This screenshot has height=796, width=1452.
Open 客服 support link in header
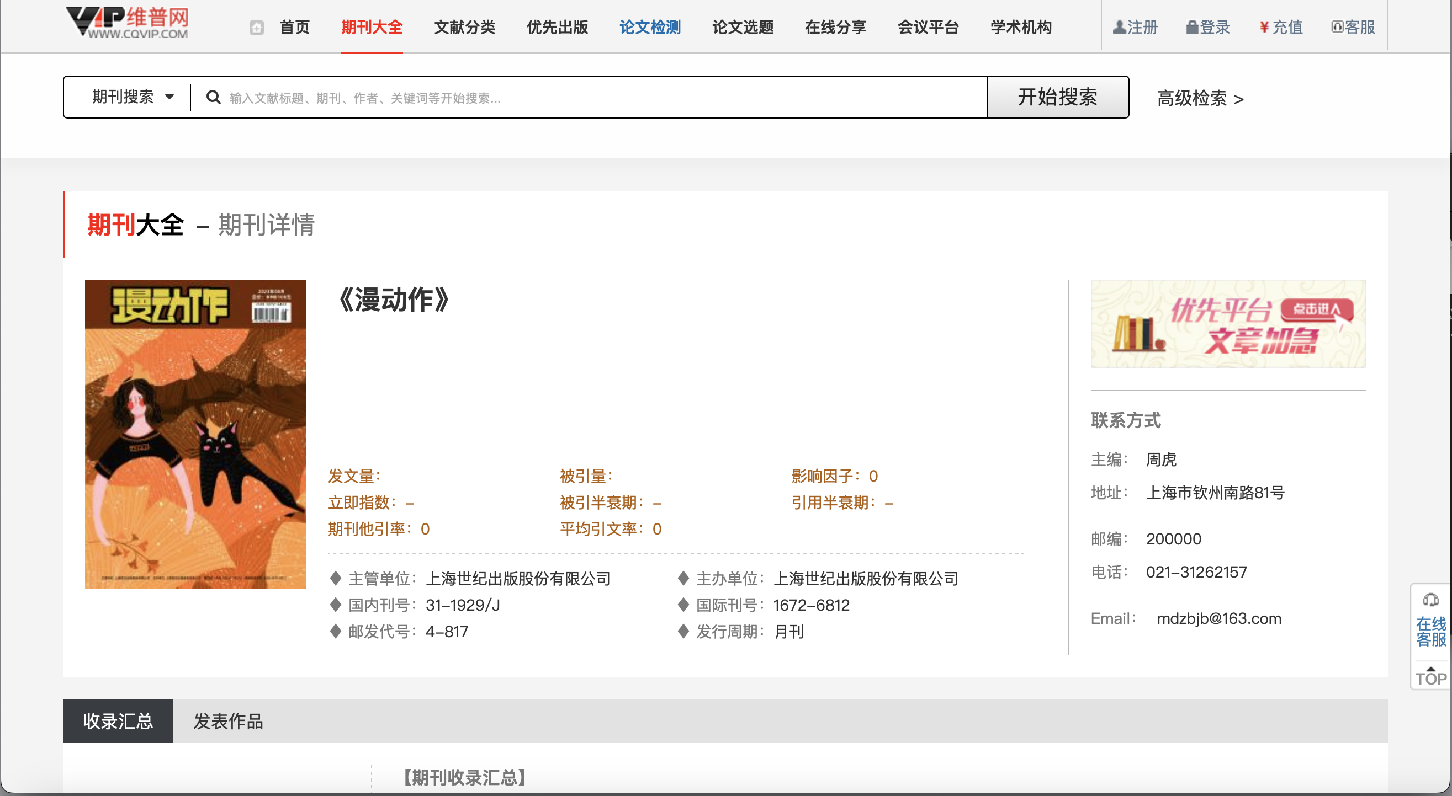coord(1353,27)
